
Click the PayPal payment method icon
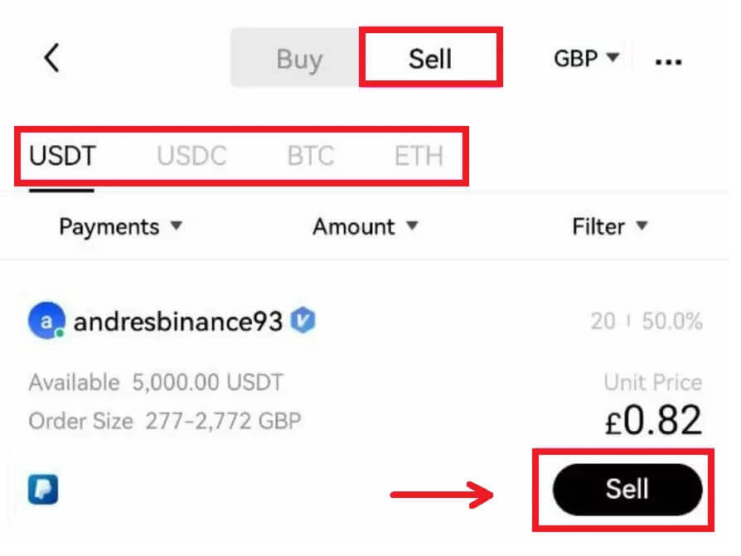click(41, 490)
